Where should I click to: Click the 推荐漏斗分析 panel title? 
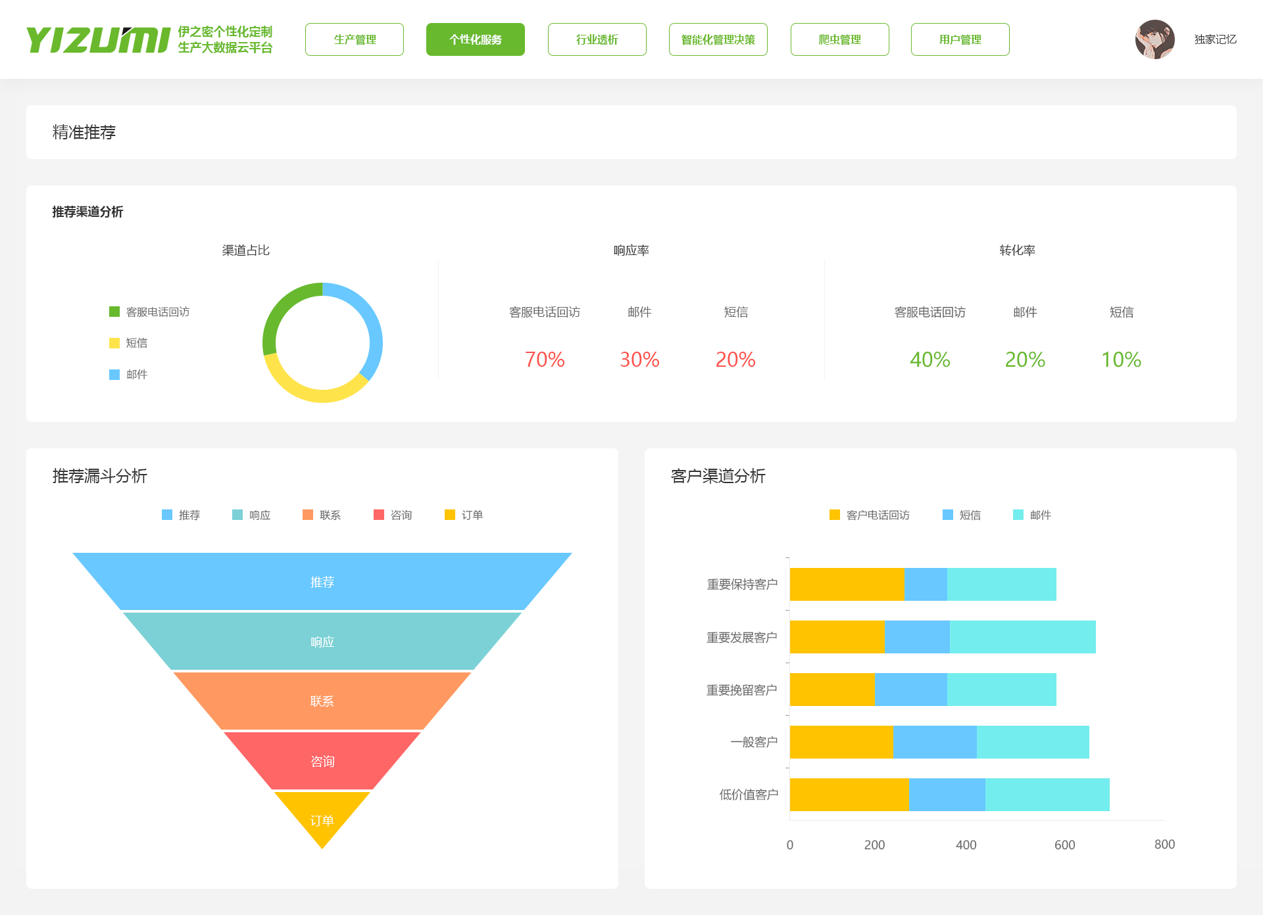click(100, 476)
